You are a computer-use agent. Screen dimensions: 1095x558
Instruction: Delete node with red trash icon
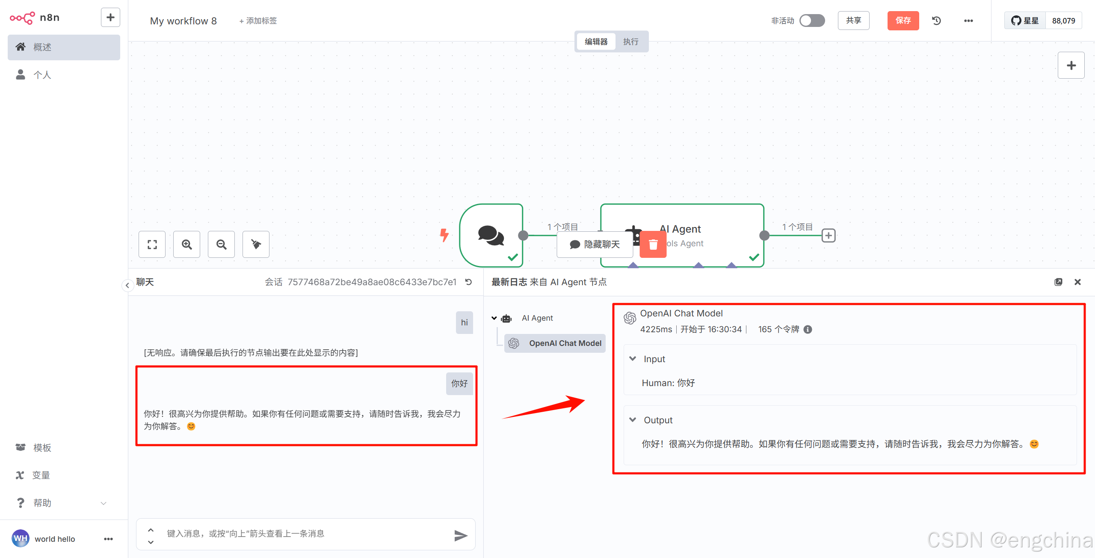point(653,244)
